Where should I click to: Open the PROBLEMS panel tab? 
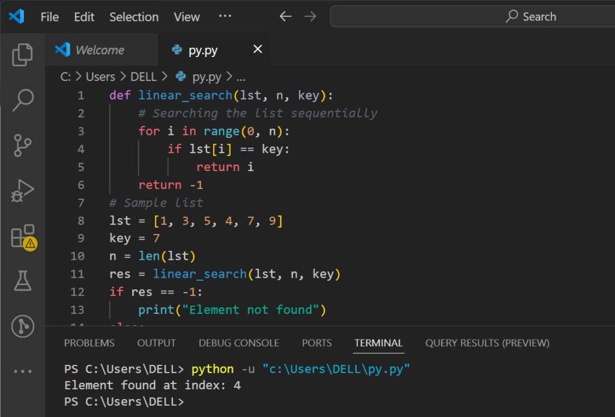point(89,343)
